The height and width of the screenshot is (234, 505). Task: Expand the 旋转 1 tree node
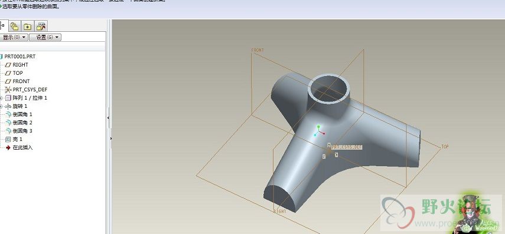click(1, 107)
